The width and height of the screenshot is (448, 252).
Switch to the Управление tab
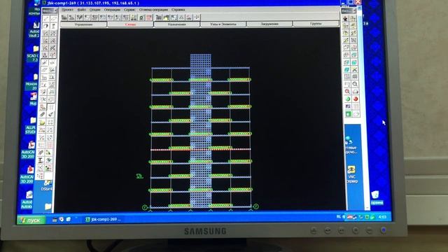pos(83,24)
